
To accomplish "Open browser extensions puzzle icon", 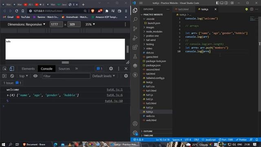I will click(107, 11).
